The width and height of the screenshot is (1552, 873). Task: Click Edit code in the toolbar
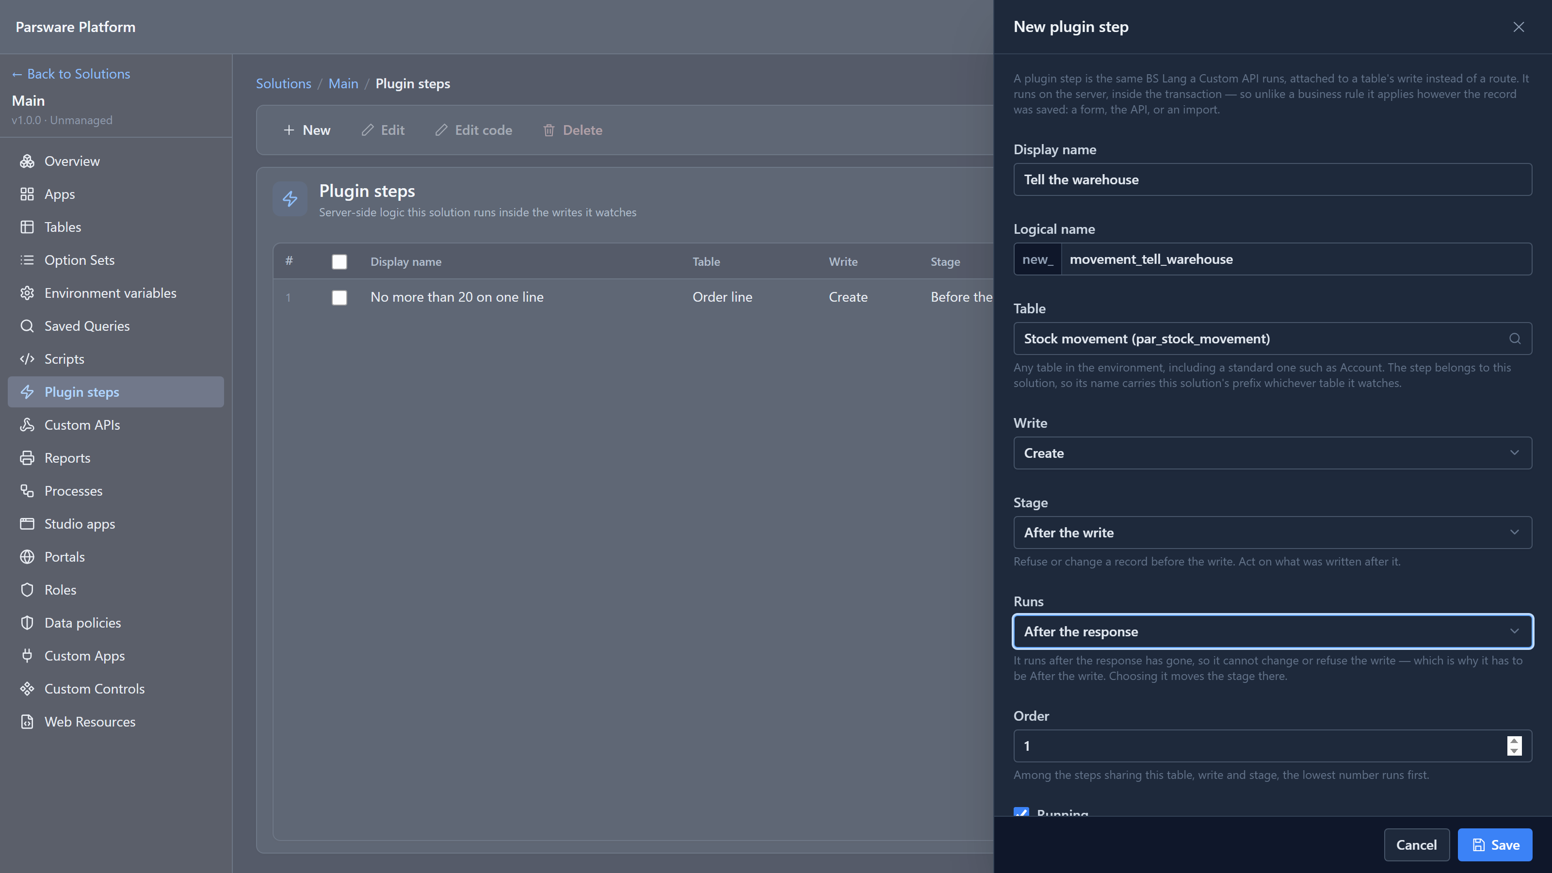[473, 130]
